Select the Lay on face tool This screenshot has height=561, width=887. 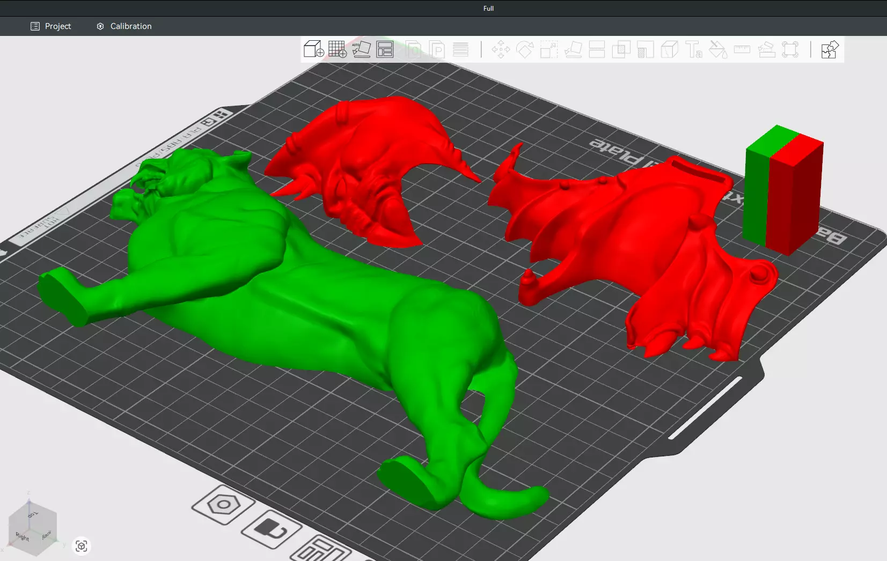pyautogui.click(x=573, y=49)
